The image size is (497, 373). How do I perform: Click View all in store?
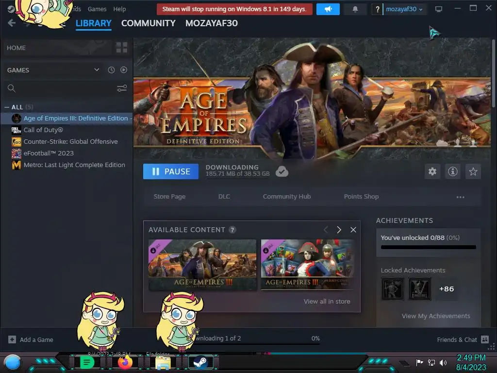(327, 301)
